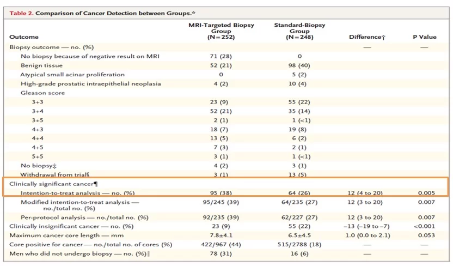Click the highlighted '95 (38)' value
The height and width of the screenshot is (266, 453).
pyautogui.click(x=221, y=193)
